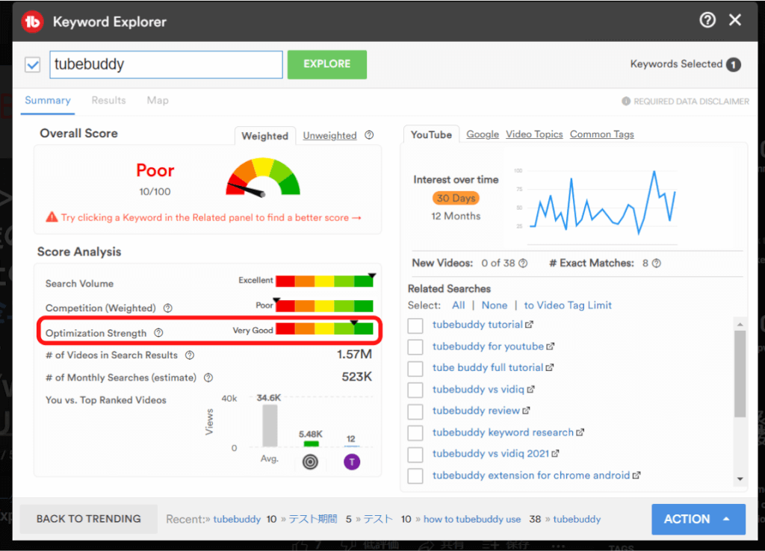The width and height of the screenshot is (765, 551).
Task: Click the Related Searches scrollbar thumb
Action: coord(740,374)
